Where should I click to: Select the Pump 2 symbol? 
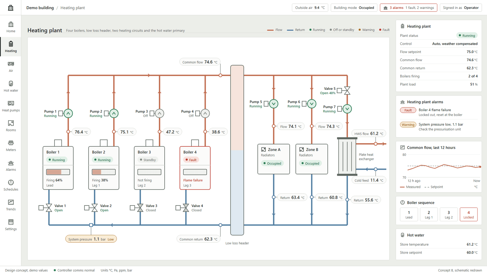pos(114,113)
